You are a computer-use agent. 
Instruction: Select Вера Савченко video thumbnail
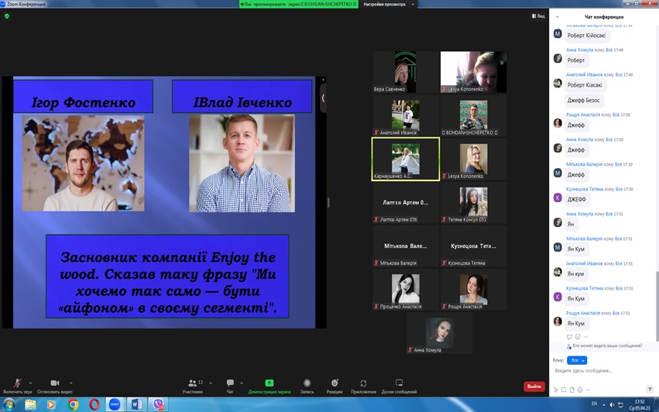tap(406, 72)
